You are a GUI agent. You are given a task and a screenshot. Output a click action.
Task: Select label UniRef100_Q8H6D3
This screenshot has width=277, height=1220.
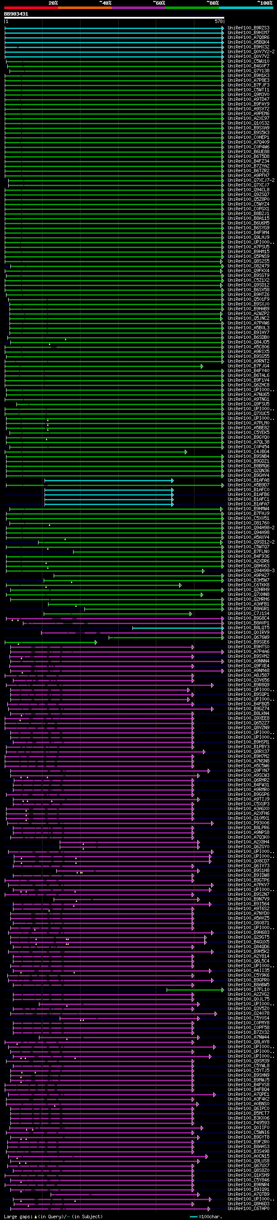click(248, 1204)
